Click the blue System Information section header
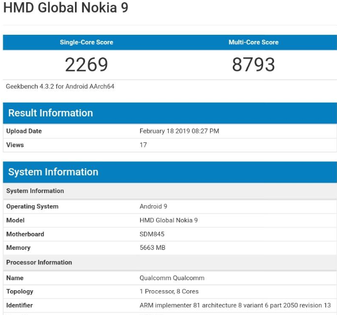The image size is (337, 315). click(x=53, y=172)
